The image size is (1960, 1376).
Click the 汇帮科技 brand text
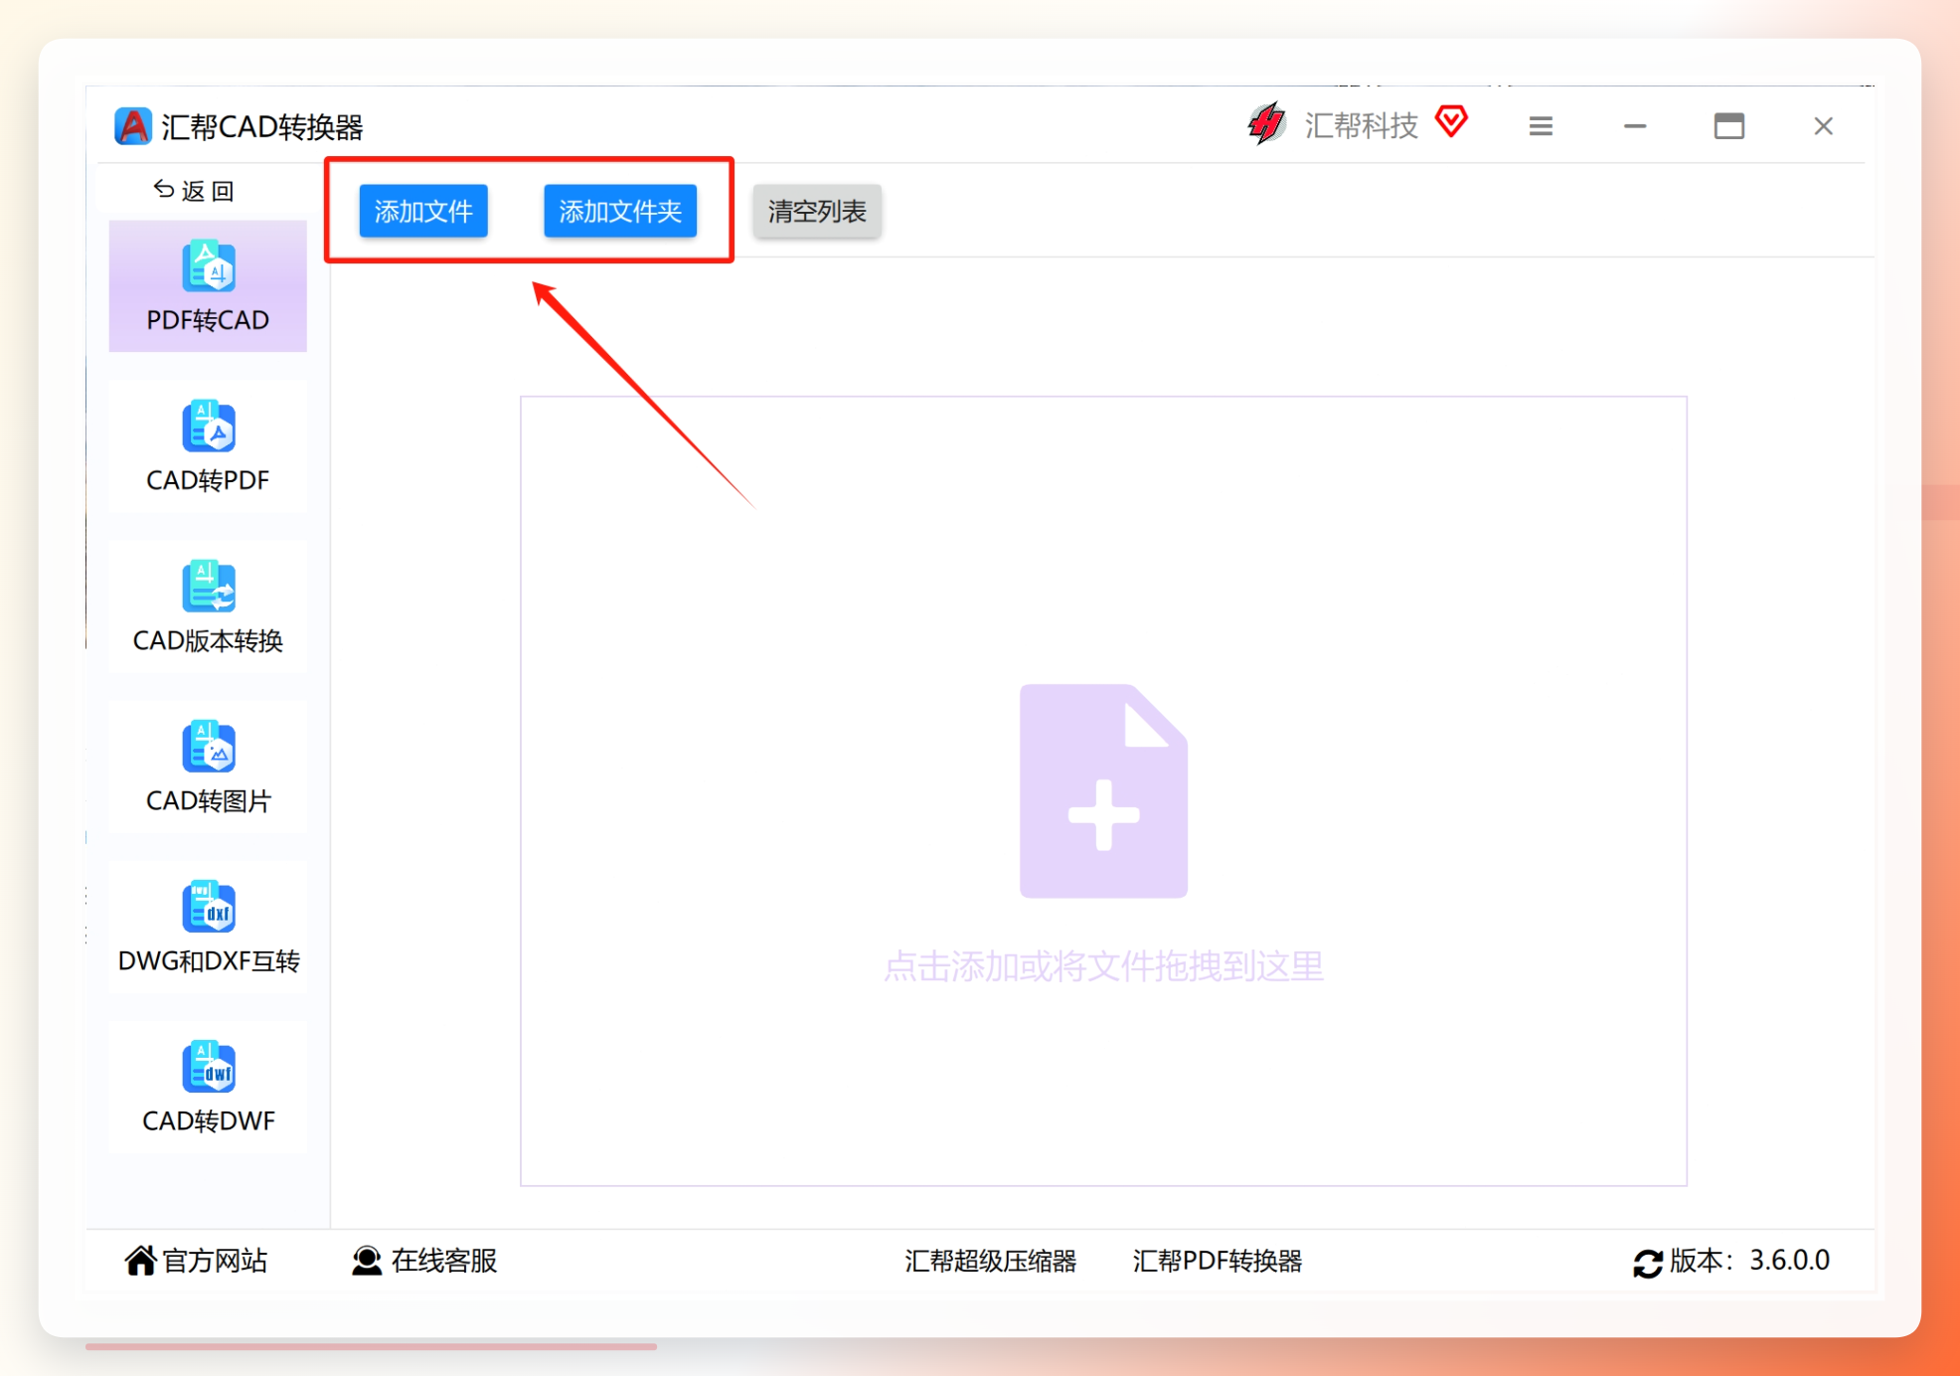1361,125
